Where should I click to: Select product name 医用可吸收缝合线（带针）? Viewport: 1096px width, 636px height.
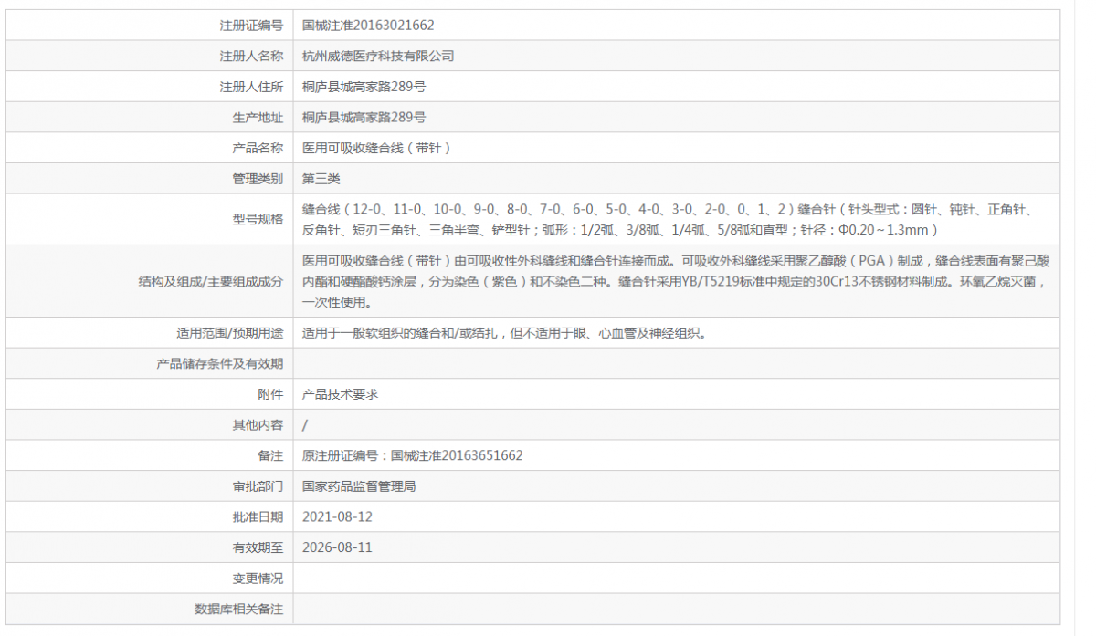click(376, 148)
